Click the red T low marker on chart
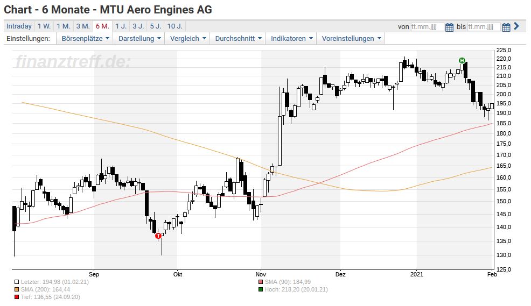Viewport: 531px width, 306px height. click(x=158, y=236)
